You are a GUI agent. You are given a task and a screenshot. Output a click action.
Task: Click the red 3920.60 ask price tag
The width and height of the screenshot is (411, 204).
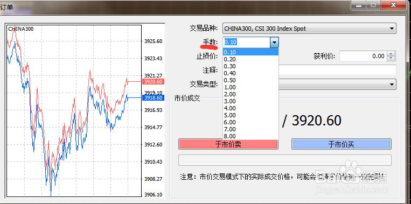[154, 82]
